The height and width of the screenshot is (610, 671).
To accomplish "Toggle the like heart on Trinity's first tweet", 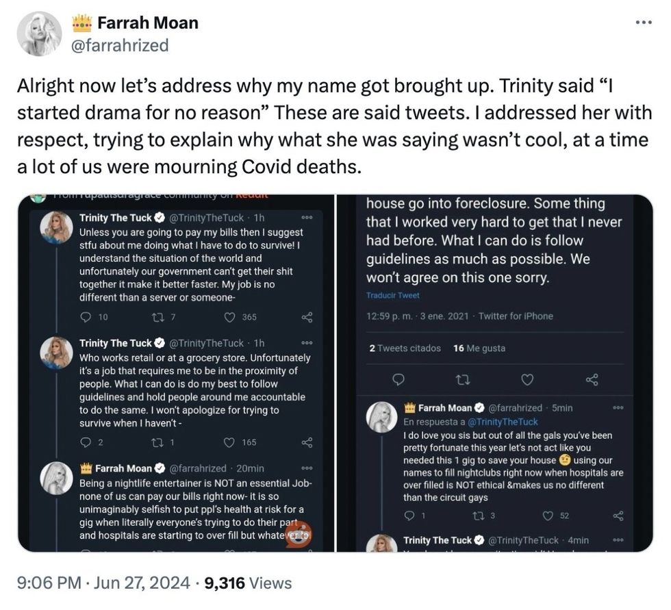I will (228, 317).
